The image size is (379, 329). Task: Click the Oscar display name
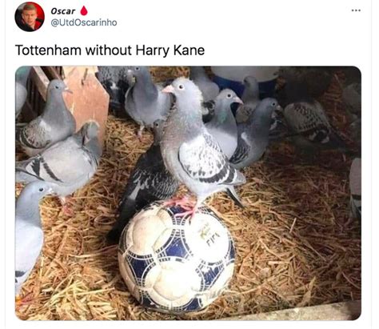tap(63, 11)
